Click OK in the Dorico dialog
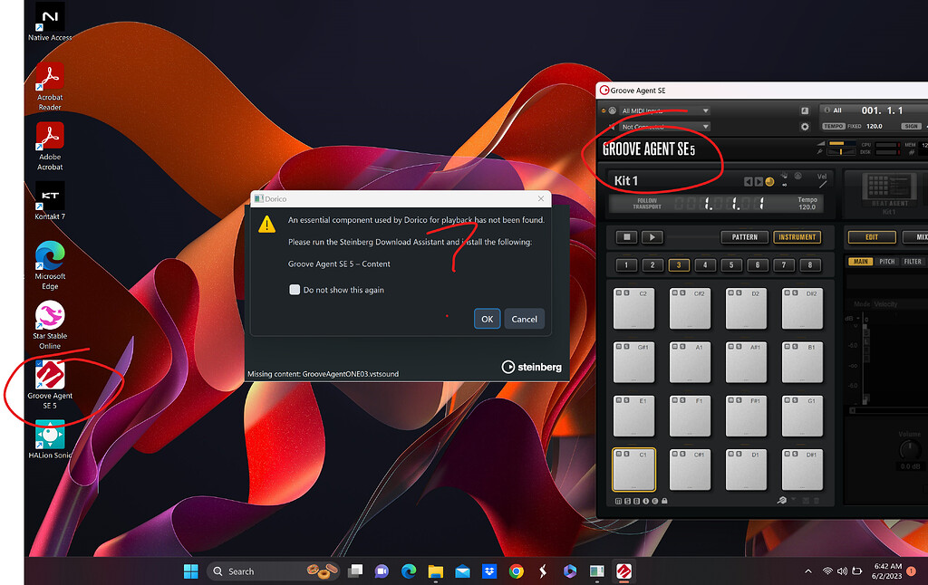Viewport: 928px width, 585px height. [x=487, y=319]
